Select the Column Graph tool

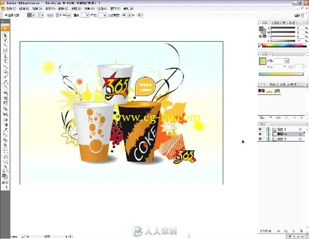click(x=5, y=114)
